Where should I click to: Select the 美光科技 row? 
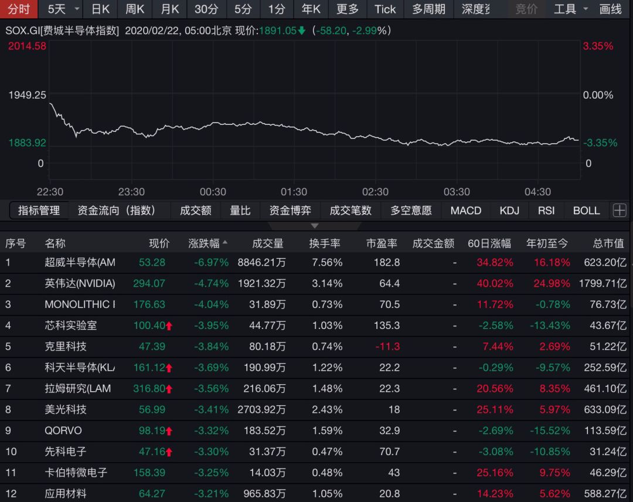point(315,409)
